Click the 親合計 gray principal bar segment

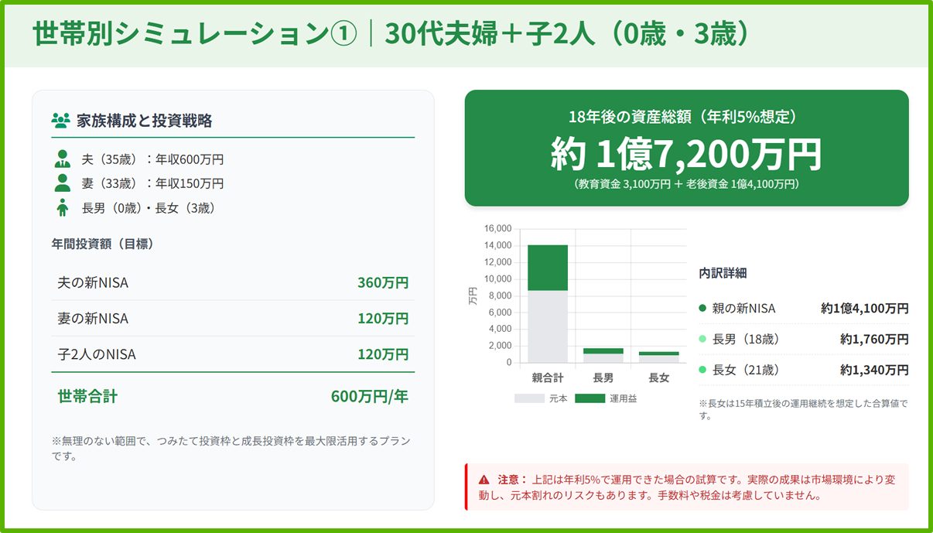pos(548,326)
